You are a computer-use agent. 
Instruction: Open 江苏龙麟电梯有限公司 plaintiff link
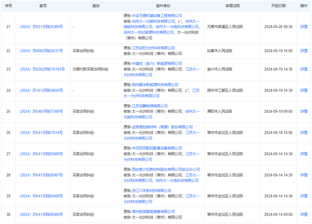[150, 106]
